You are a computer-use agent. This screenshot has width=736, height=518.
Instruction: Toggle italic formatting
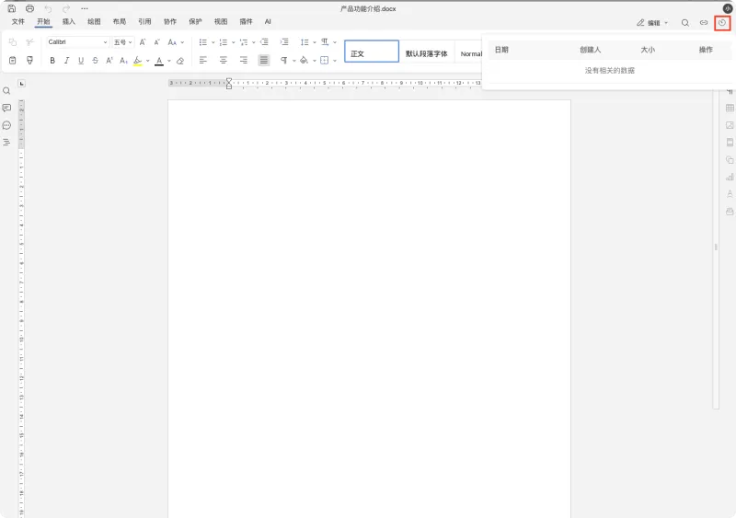click(x=66, y=61)
